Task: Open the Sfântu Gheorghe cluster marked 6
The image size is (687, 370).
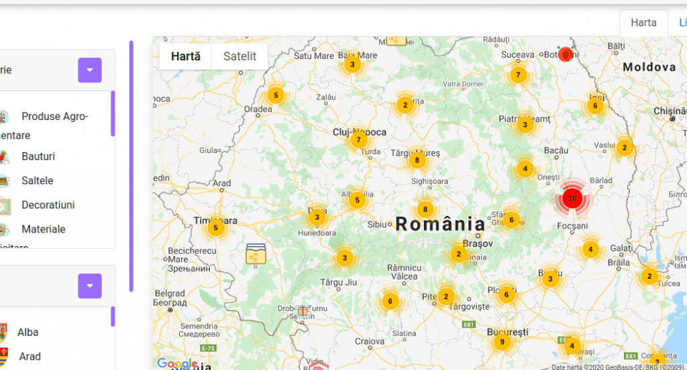Action: (x=511, y=220)
